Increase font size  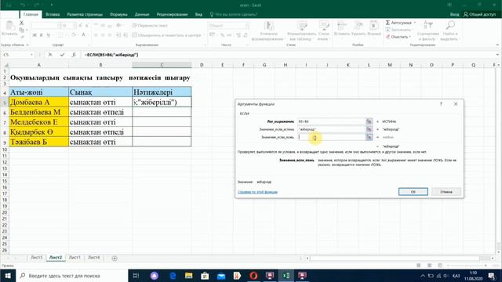click(x=80, y=26)
